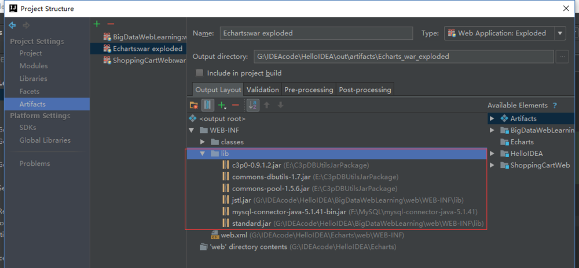This screenshot has width=579, height=268.
Task: Open SDKs under Platform Settings
Action: point(28,128)
